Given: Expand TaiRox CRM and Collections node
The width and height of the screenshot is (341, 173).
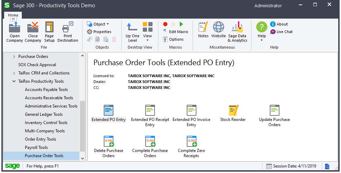Looking at the screenshot, I should [x=14, y=73].
